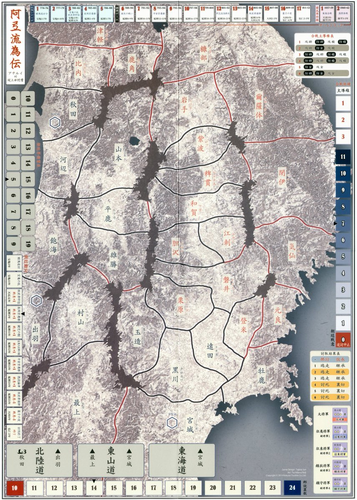Click the 糠部 region label
Image resolution: width=357 pixels, height=500 pixels.
[x=204, y=52]
